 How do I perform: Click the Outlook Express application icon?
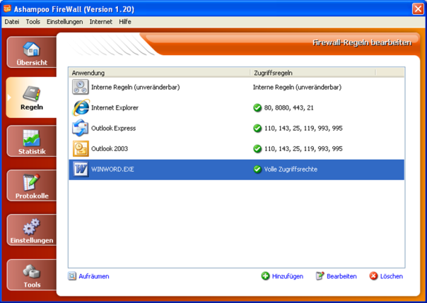(x=81, y=128)
